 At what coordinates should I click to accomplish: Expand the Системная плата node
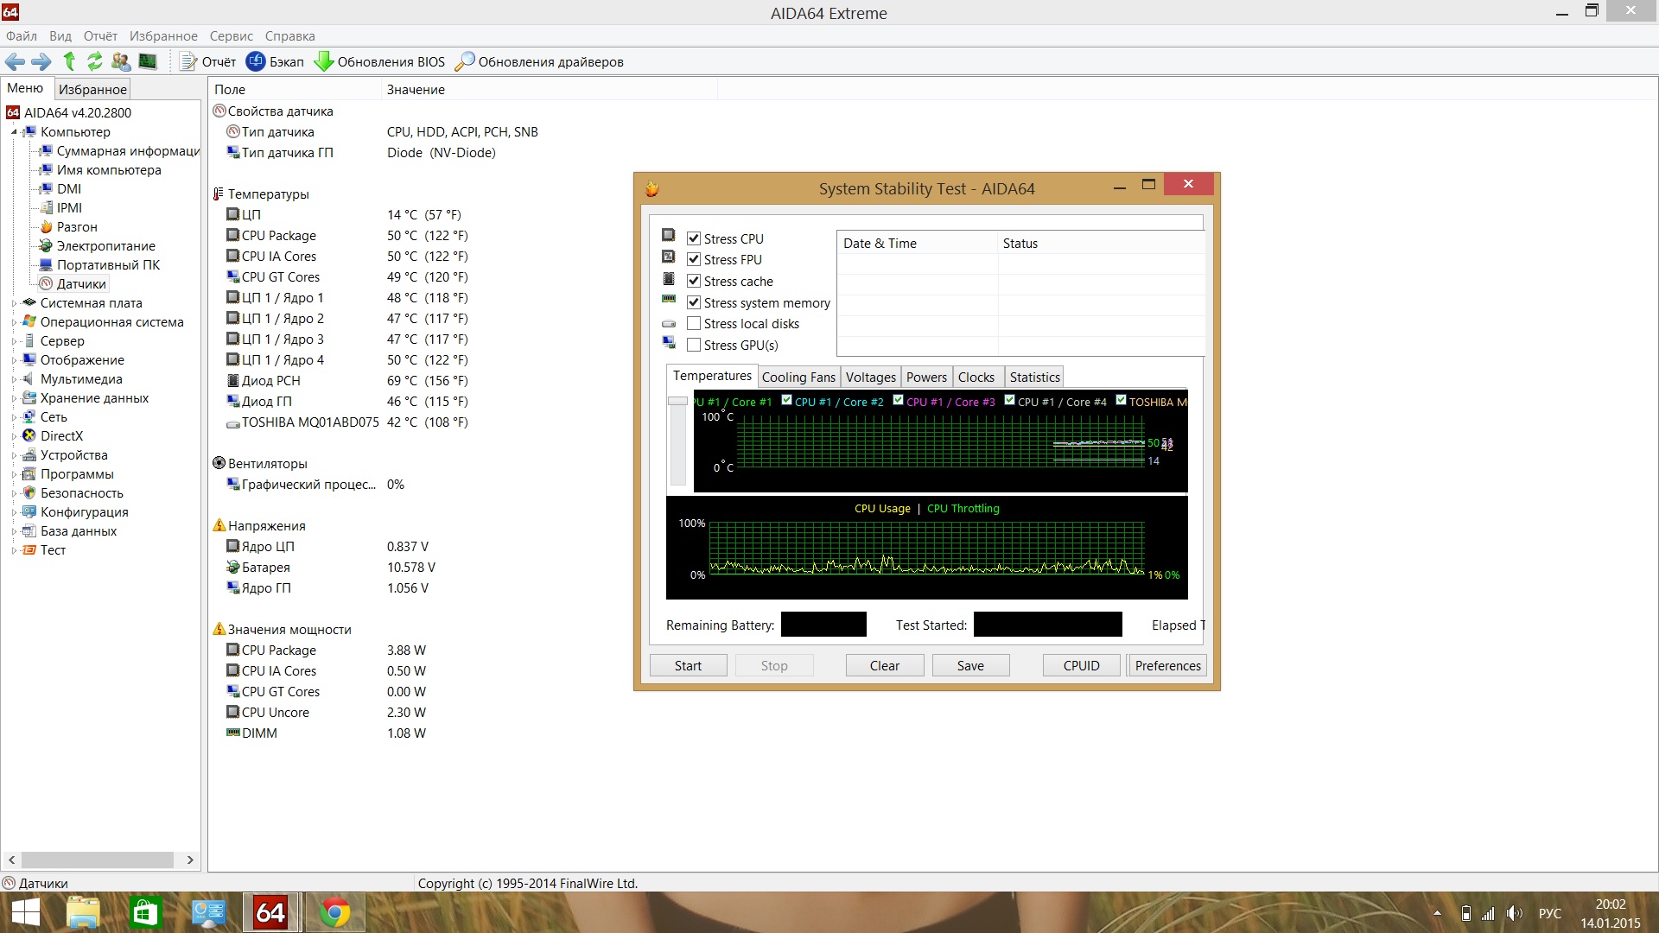[x=14, y=303]
